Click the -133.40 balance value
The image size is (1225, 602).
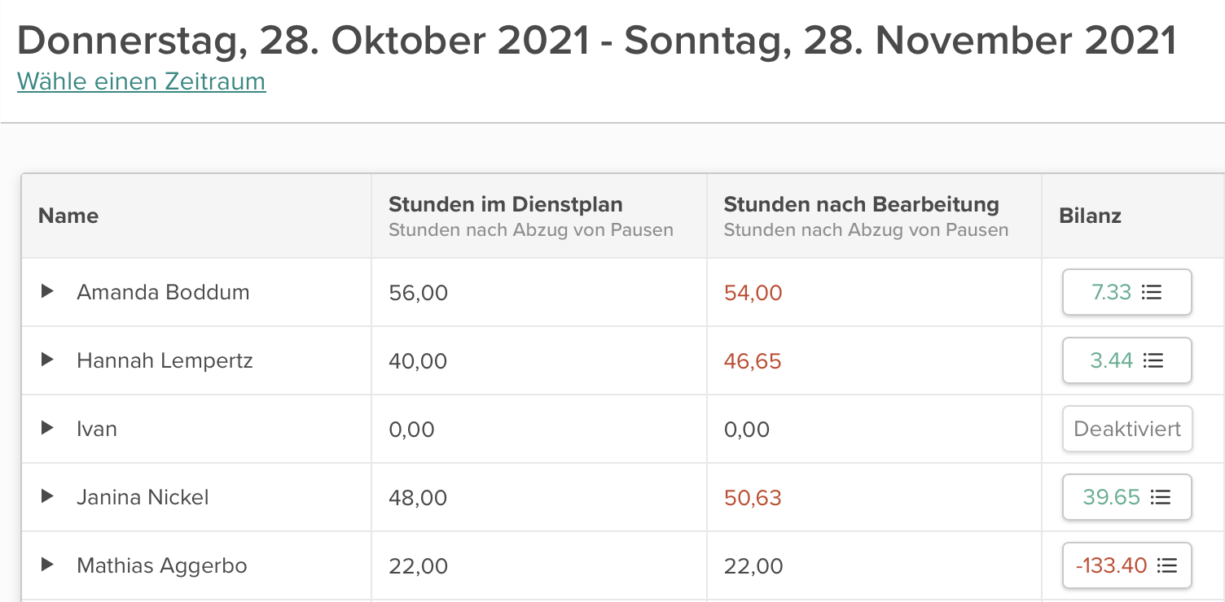[x=1112, y=565]
